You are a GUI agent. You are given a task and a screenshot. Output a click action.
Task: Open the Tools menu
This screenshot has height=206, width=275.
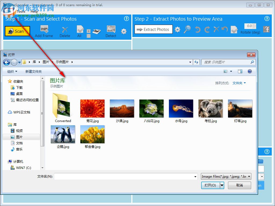[x=21, y=12]
